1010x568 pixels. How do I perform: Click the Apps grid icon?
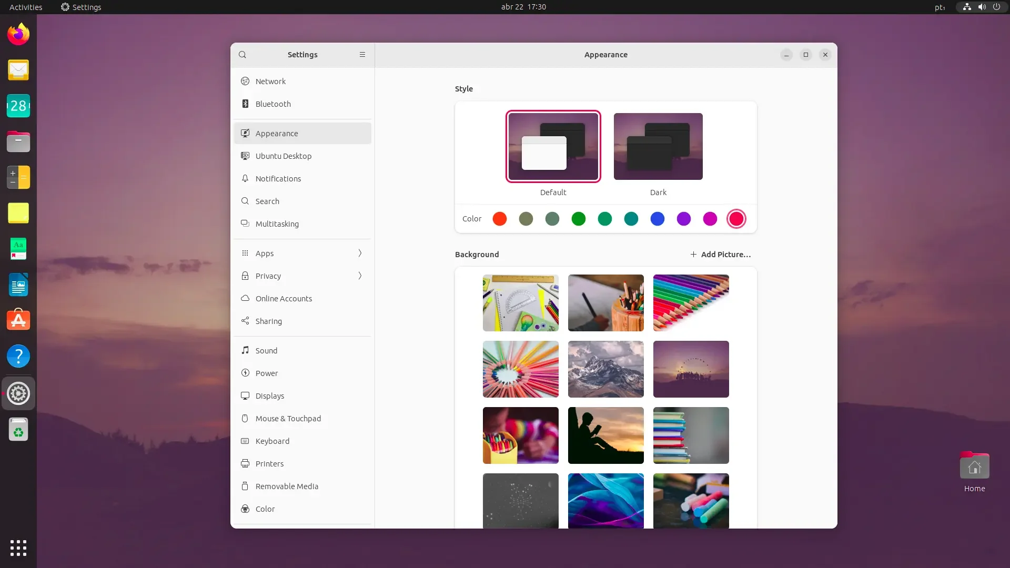point(245,253)
